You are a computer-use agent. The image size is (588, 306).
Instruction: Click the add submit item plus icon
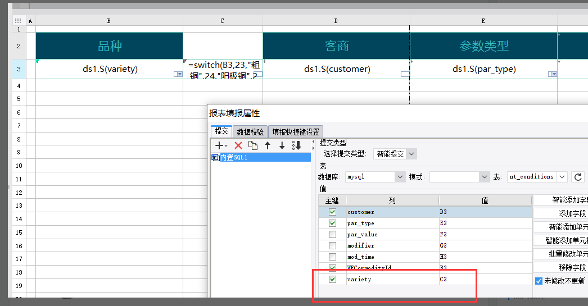pyautogui.click(x=221, y=145)
